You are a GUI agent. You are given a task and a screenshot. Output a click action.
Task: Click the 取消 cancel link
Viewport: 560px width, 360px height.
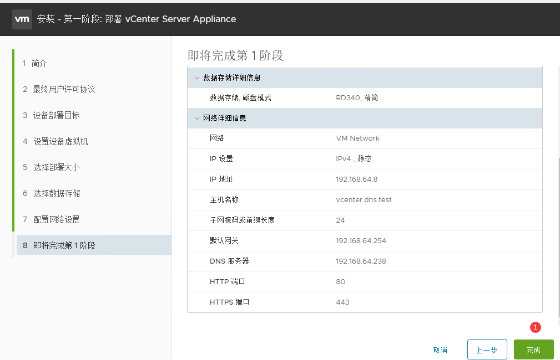440,350
